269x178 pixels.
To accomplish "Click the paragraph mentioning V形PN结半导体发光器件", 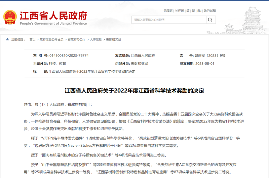I will 132,142.
